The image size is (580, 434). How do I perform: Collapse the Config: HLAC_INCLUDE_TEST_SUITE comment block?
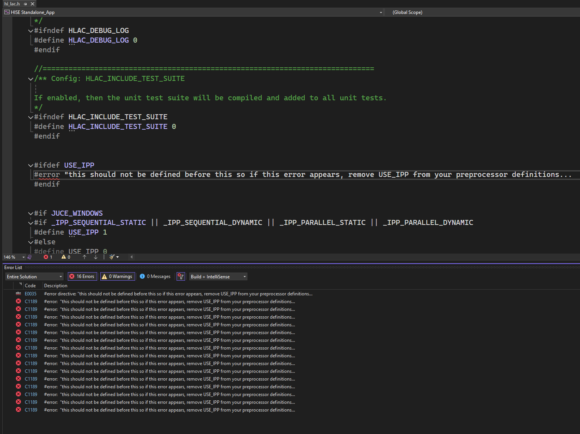pos(31,79)
